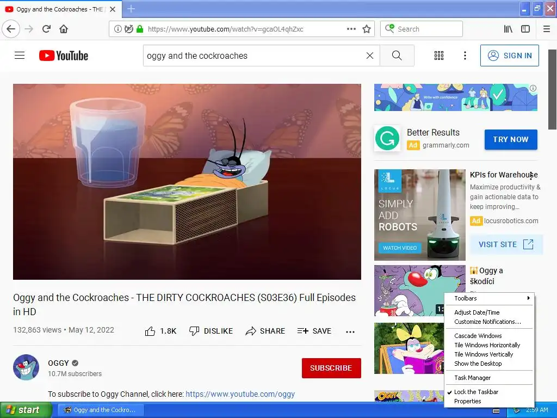
Task: Bookmark this page with the star icon
Action: (367, 29)
